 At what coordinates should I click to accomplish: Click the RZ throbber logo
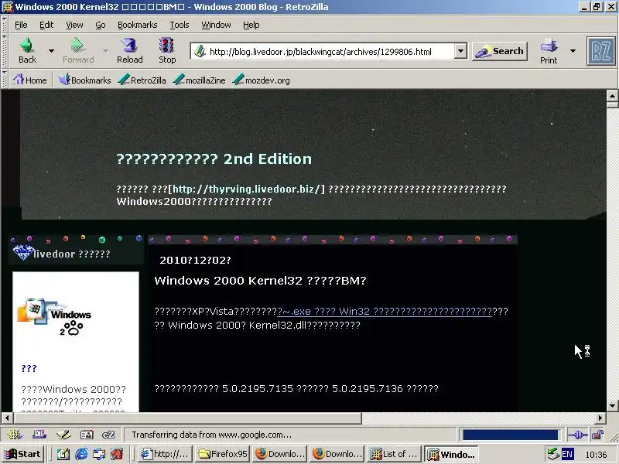click(x=601, y=50)
